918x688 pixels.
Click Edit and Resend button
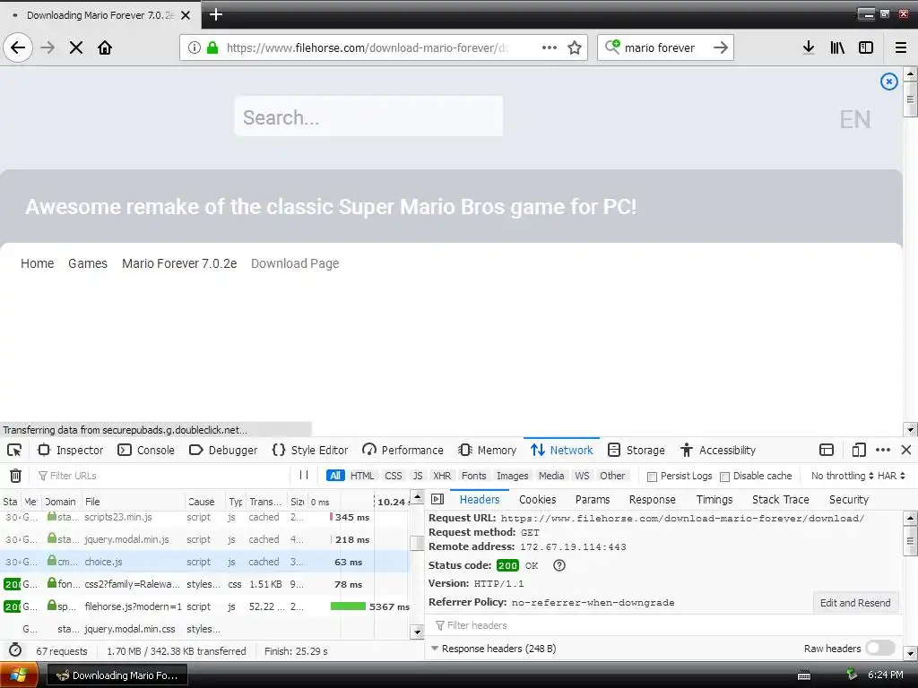click(854, 603)
